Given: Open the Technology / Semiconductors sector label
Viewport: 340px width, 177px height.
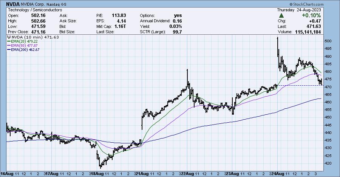Looking at the screenshot, I should coord(35,10).
